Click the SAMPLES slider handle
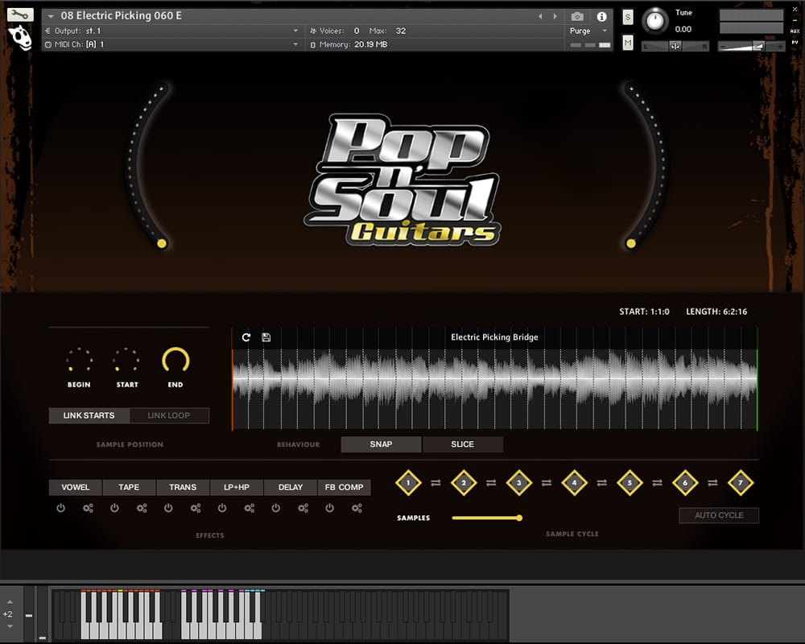 click(x=519, y=518)
